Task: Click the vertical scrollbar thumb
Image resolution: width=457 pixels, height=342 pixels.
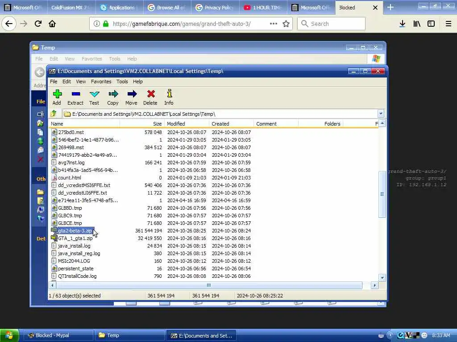Action: [382, 194]
